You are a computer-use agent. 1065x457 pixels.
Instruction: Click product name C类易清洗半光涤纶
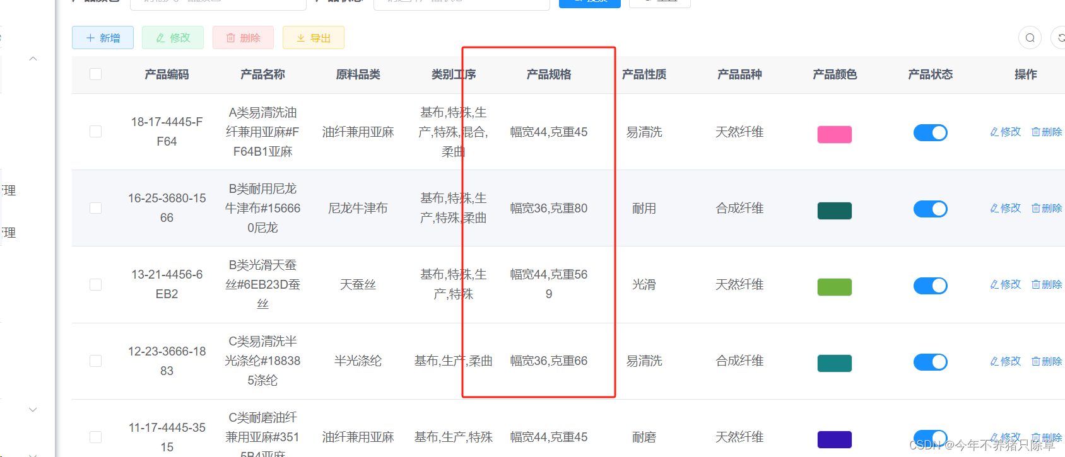(262, 361)
